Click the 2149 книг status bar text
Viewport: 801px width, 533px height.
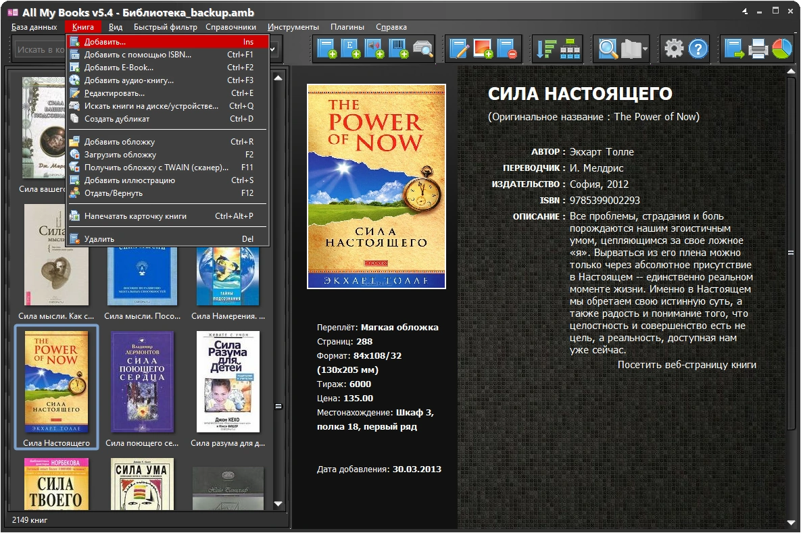pos(30,519)
